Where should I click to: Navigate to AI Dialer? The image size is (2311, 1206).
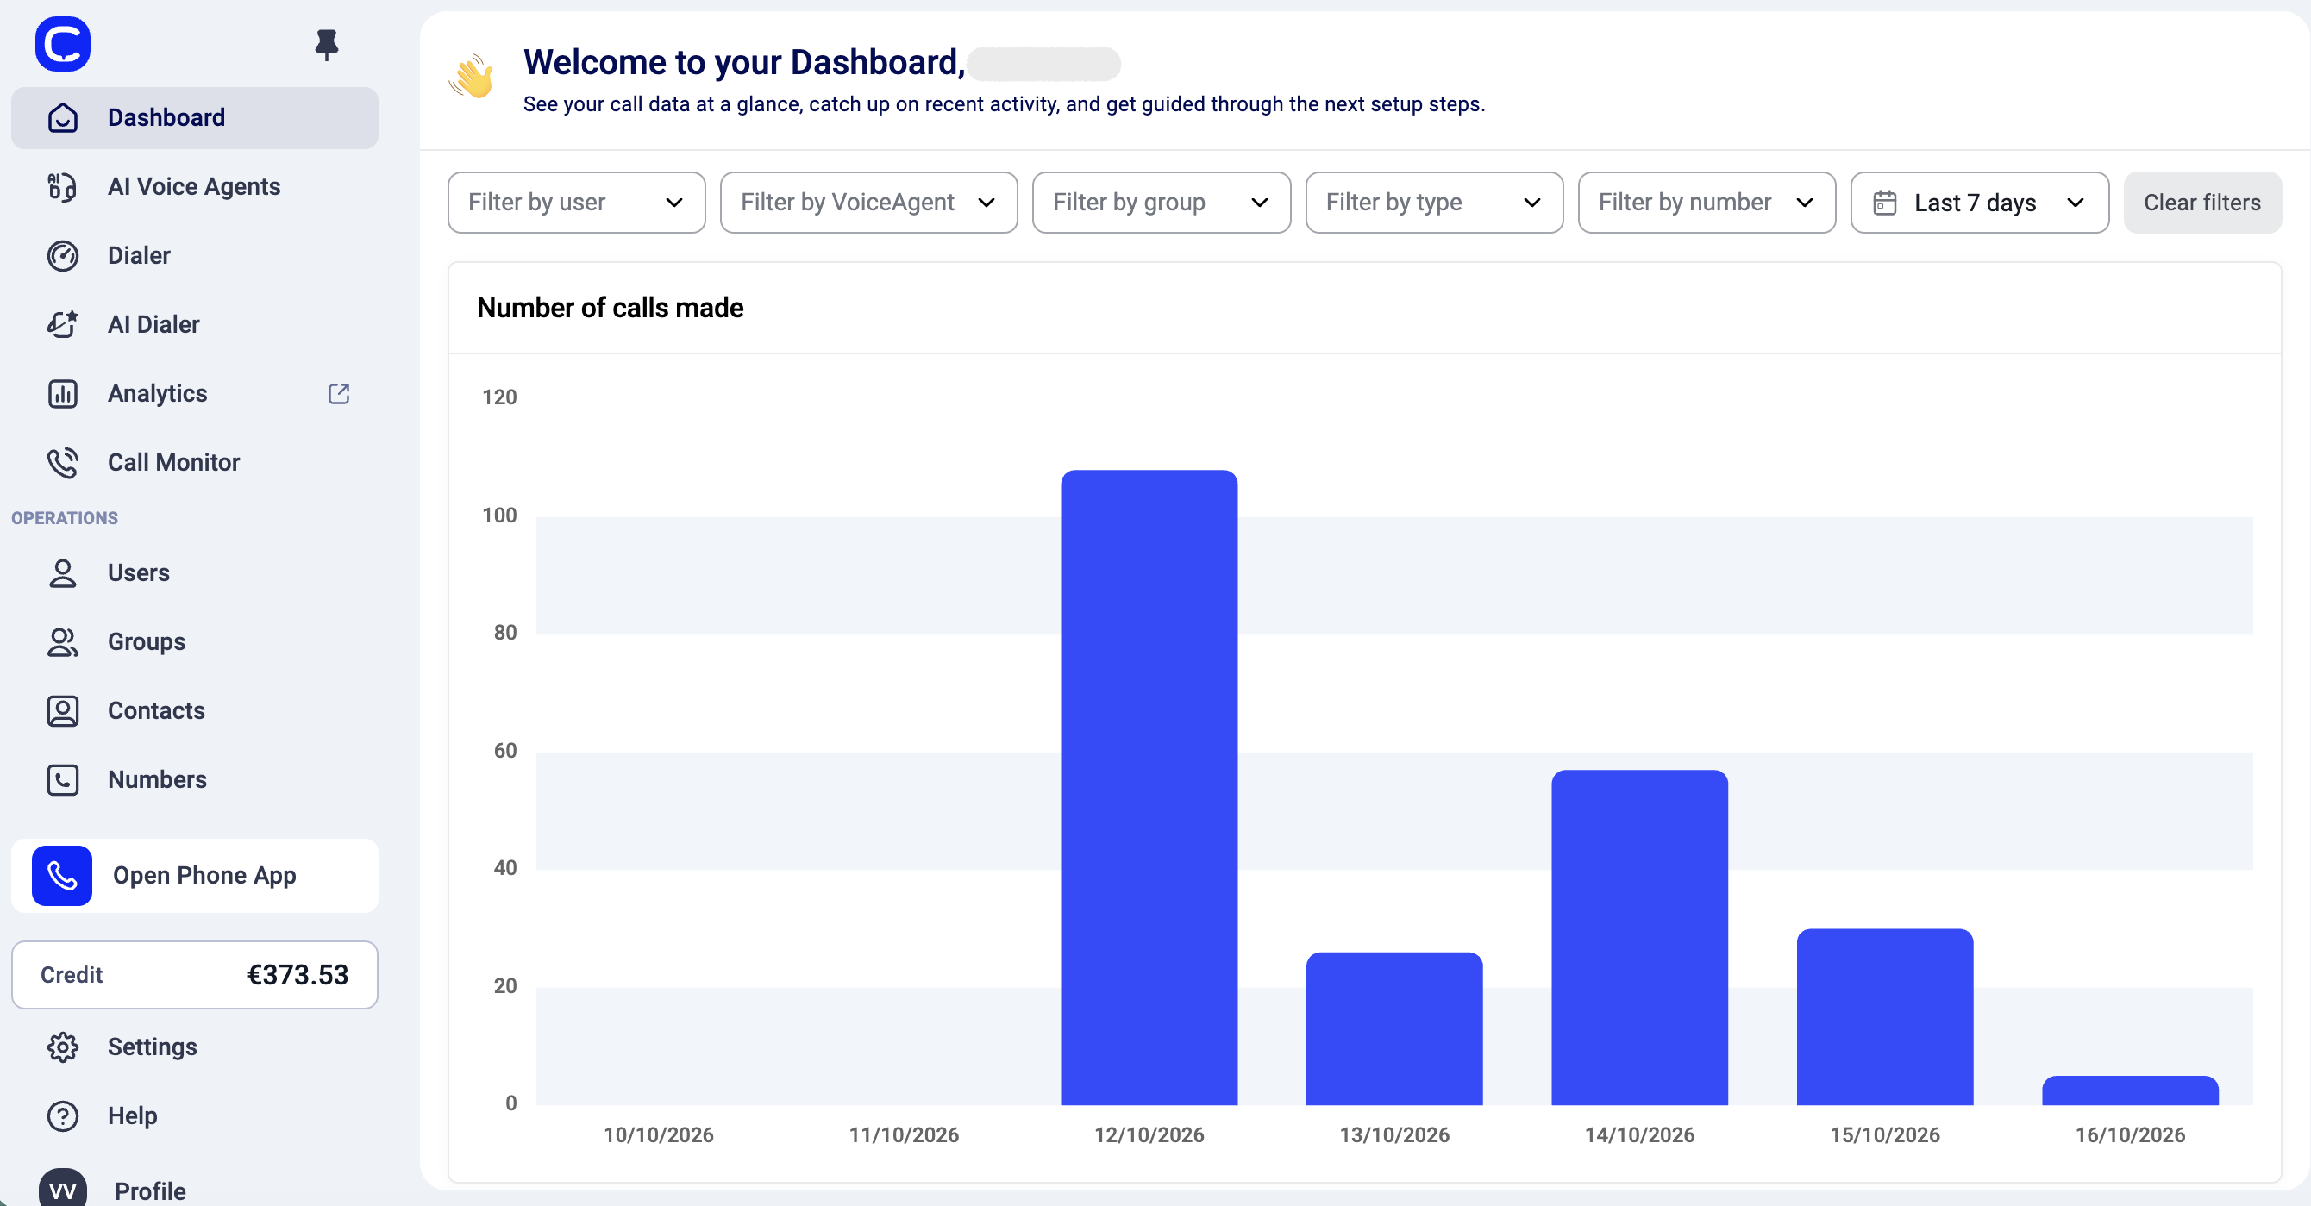click(x=195, y=325)
